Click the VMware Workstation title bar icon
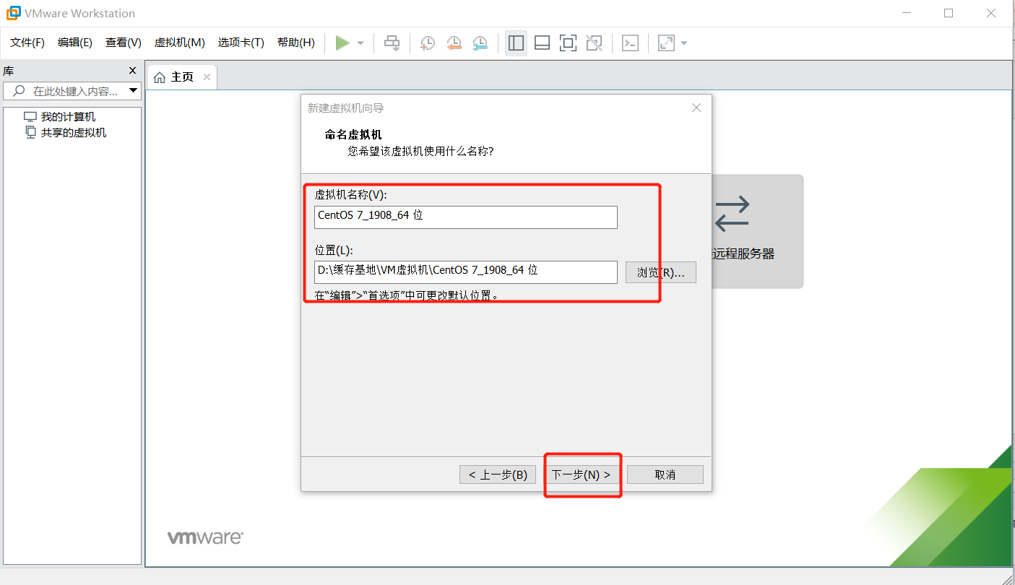The width and height of the screenshot is (1015, 585). click(14, 13)
